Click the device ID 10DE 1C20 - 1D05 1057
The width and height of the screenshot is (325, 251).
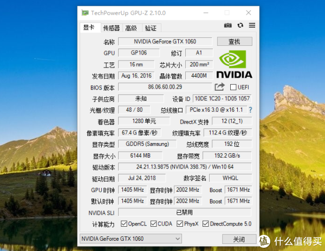tap(222, 99)
